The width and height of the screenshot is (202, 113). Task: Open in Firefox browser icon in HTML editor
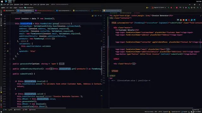[183, 20]
